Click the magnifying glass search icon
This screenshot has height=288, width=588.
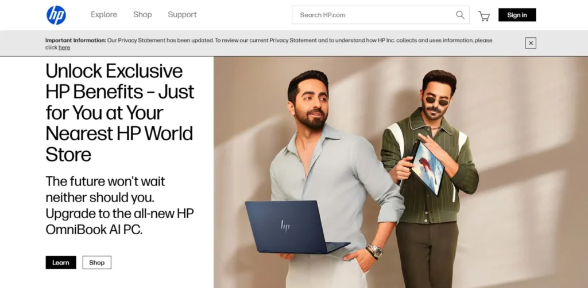(x=460, y=15)
